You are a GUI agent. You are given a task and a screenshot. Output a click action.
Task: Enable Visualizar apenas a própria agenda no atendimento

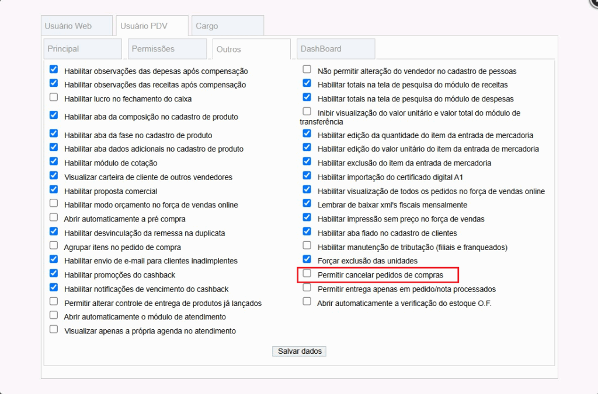click(54, 329)
